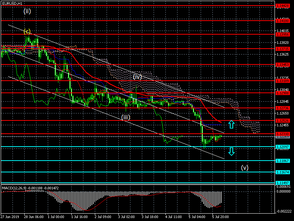
Task: Click the 1.14428 red price label
Action: (283, 6)
